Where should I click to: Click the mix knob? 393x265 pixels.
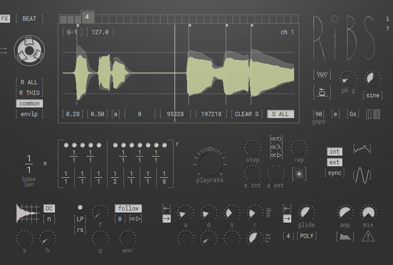[x=368, y=213]
